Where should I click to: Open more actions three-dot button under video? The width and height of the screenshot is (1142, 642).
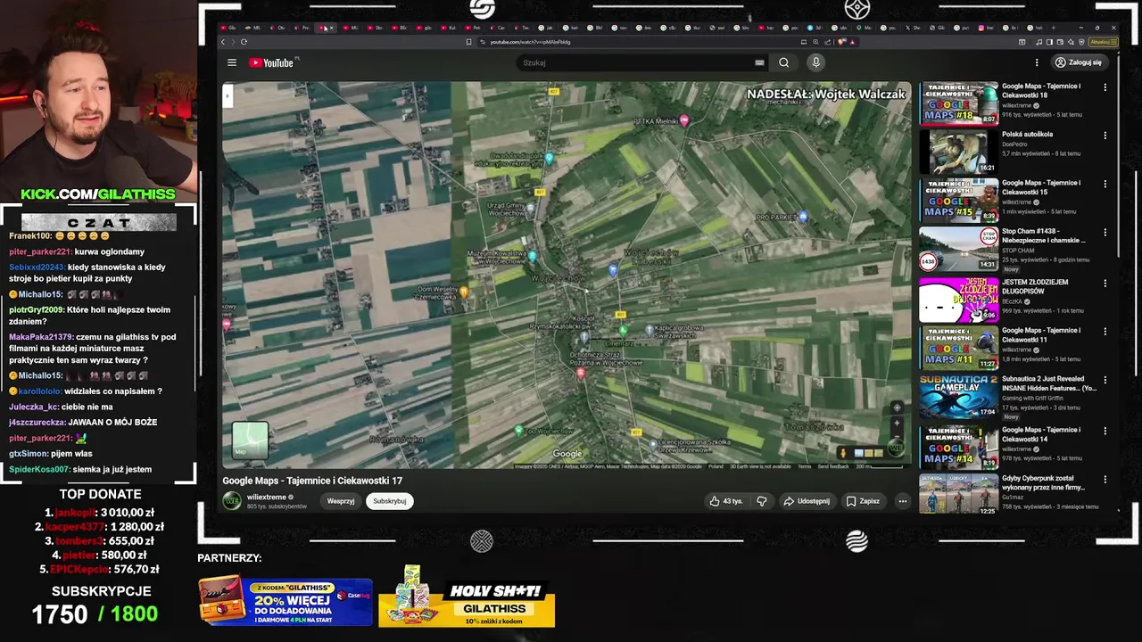coord(903,501)
